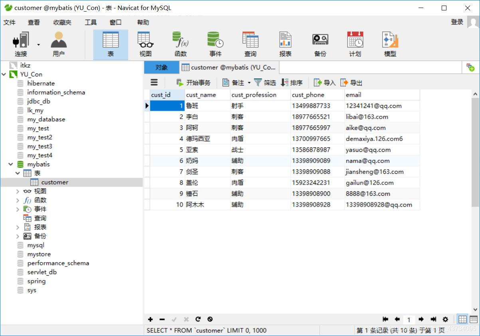Switch to grid view mode
This screenshot has width=480, height=336.
[x=463, y=319]
